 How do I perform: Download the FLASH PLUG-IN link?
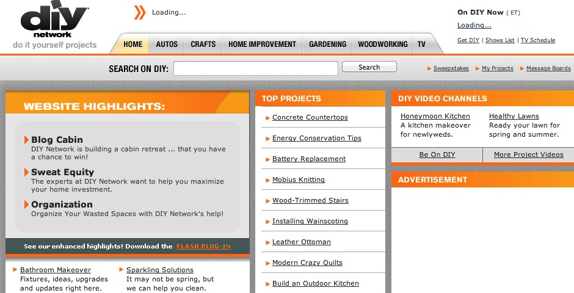coord(203,247)
